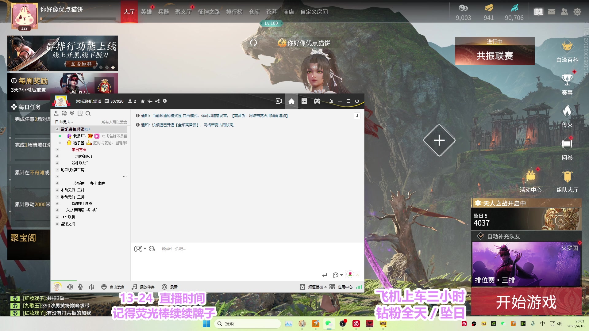Favorite the channel with the star icon
This screenshot has width=589, height=331.
pos(143,101)
